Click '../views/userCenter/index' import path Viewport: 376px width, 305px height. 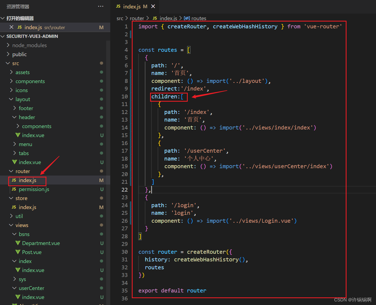coord(286,166)
